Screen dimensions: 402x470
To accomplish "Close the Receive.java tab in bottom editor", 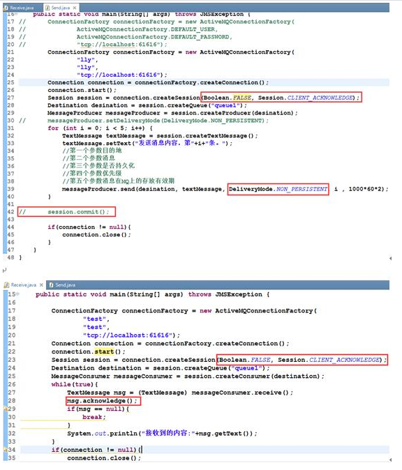I will click(x=41, y=285).
